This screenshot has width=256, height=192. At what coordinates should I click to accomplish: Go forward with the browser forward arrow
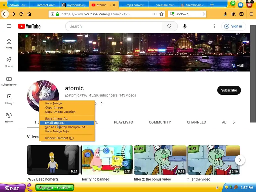coord(13,14)
